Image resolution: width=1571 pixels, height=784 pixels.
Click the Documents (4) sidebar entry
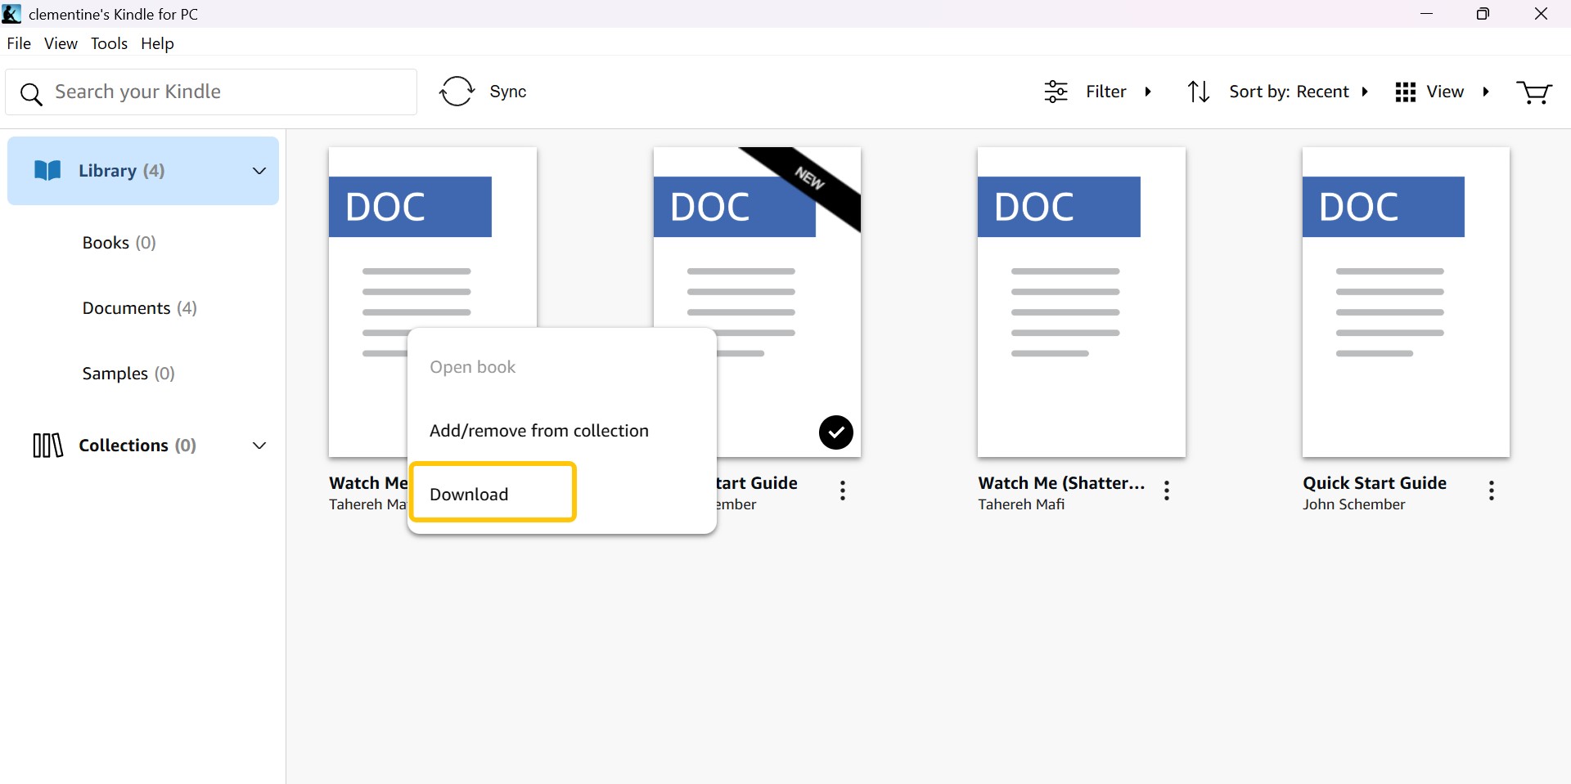139,308
